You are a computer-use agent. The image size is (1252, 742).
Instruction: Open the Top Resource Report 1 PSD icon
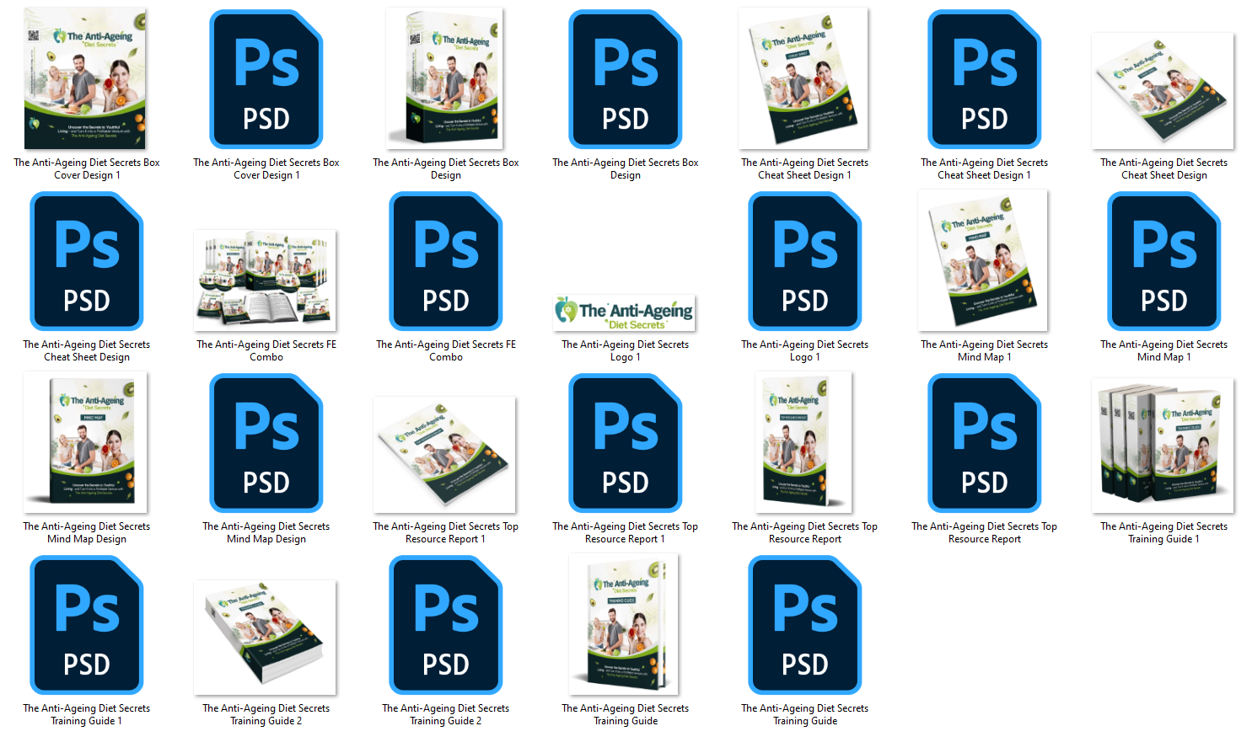click(x=626, y=443)
